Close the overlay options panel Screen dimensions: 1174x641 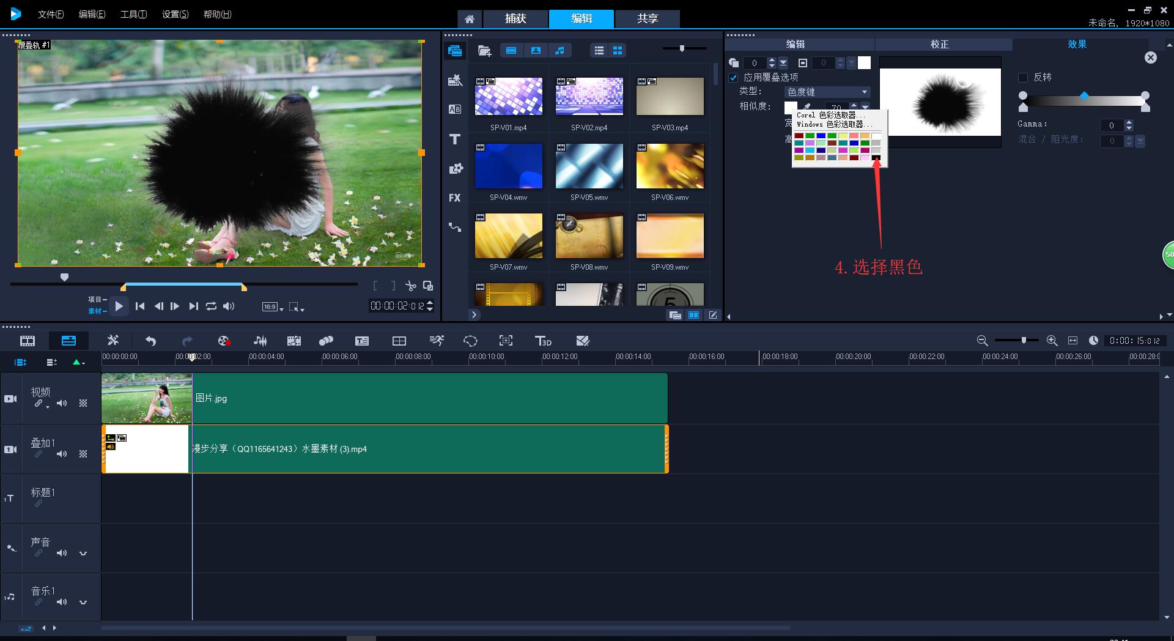pos(1151,57)
